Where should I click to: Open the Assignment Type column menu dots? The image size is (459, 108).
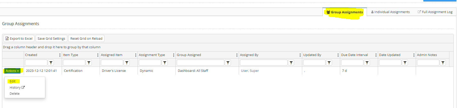(174, 55)
